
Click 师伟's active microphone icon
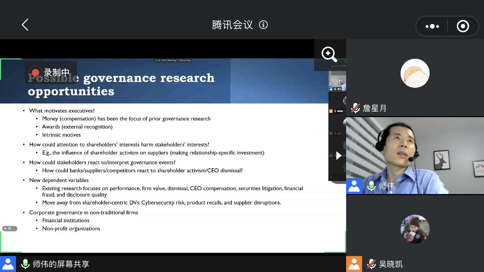click(371, 186)
